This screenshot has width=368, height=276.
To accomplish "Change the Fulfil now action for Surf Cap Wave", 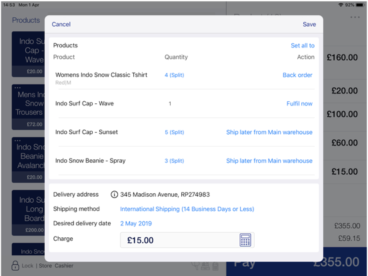I will (x=299, y=104).
